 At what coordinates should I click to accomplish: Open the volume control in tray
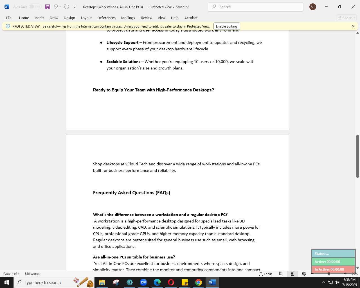337,282
